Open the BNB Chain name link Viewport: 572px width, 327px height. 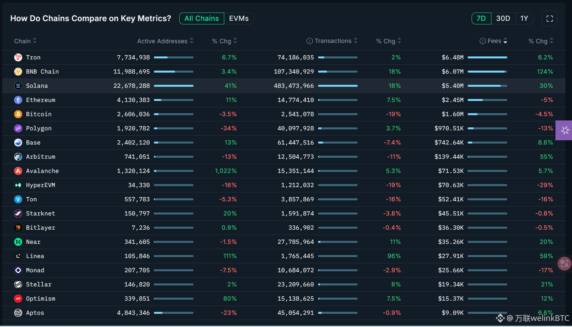[x=42, y=72]
